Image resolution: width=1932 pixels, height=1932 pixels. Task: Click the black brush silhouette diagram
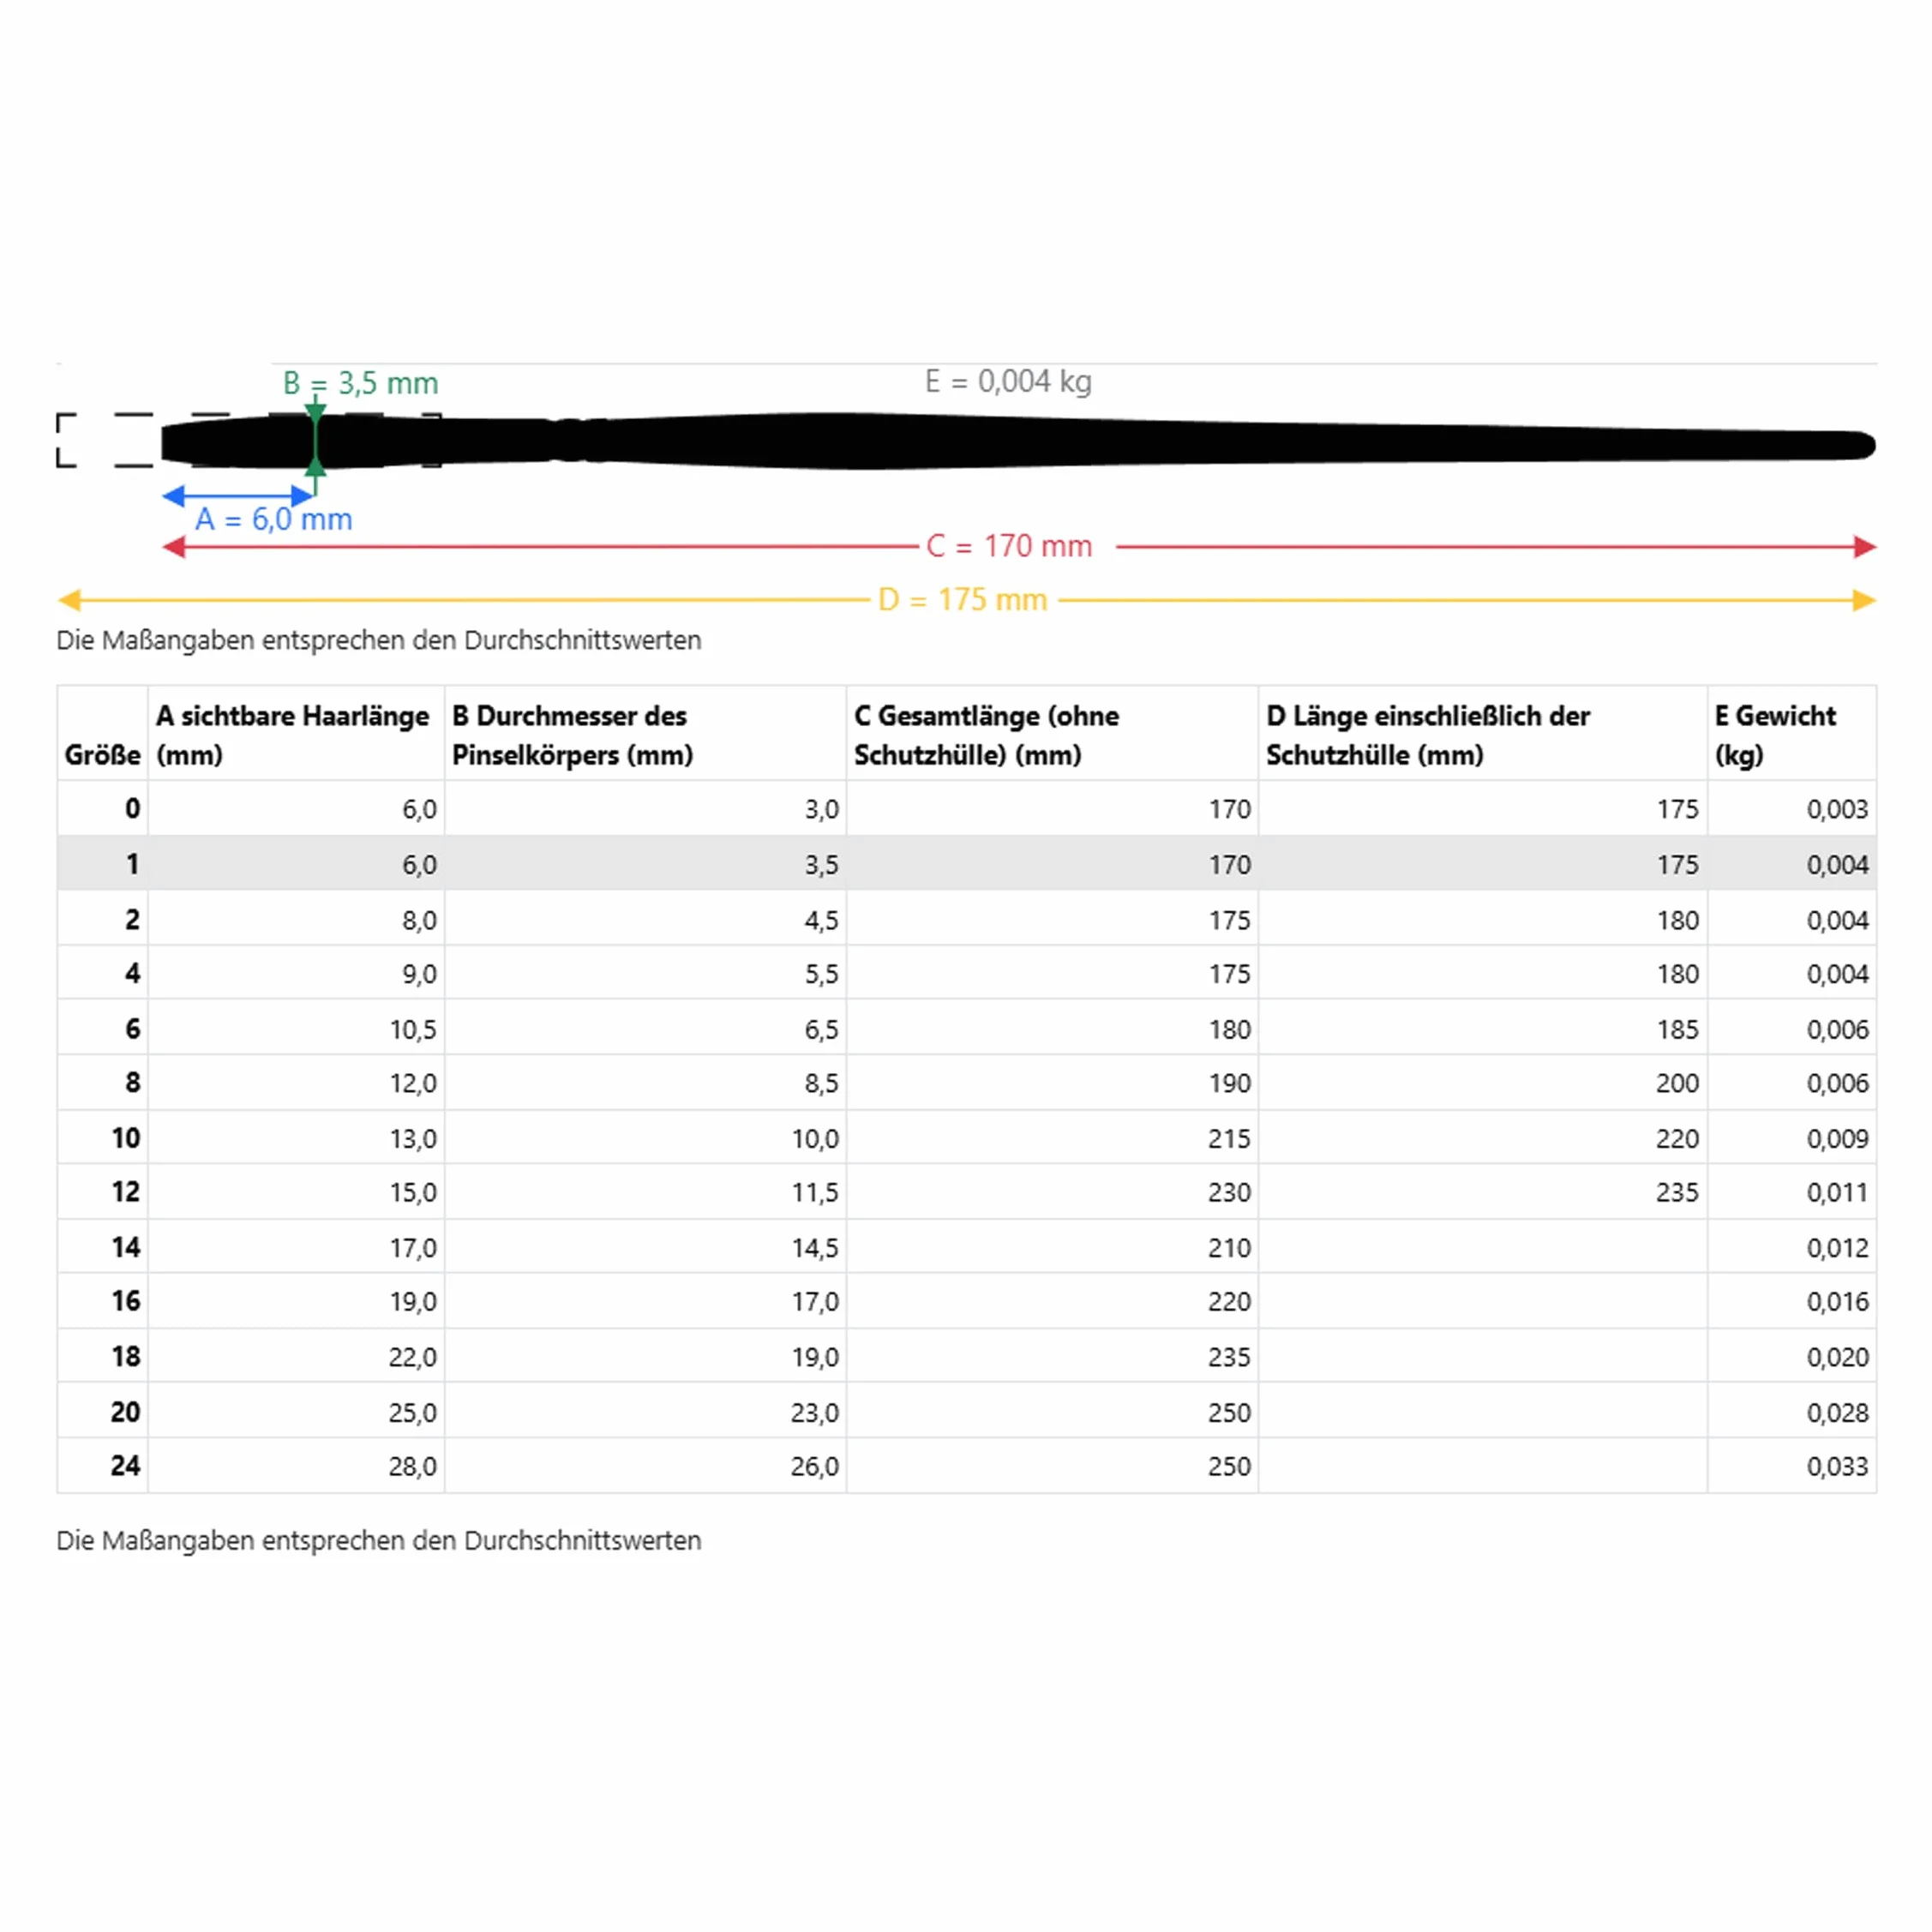(x=1018, y=441)
